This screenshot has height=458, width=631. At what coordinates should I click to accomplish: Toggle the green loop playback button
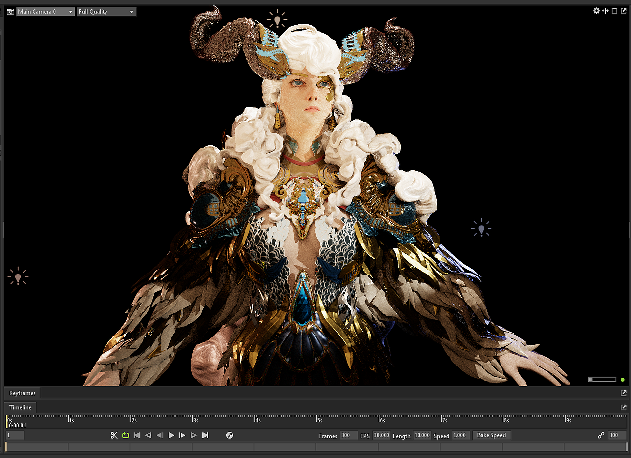pos(126,435)
